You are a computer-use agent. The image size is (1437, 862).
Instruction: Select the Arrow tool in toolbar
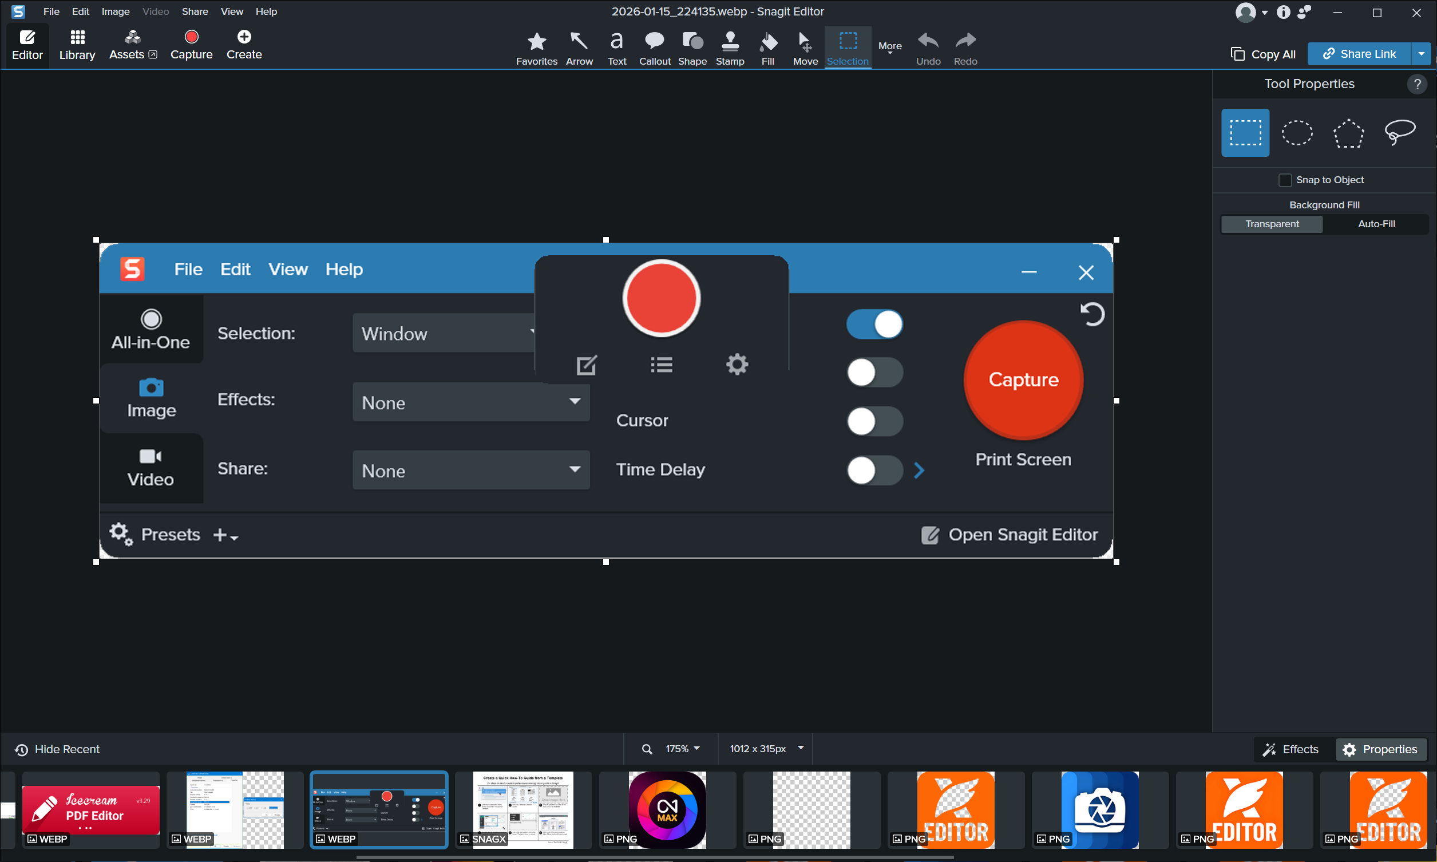coord(579,48)
